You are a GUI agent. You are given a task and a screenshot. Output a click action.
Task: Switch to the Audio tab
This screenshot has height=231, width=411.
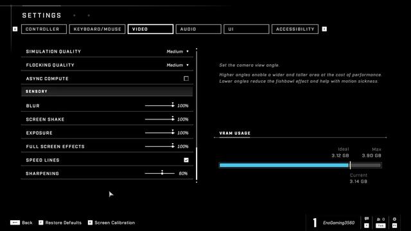point(198,29)
